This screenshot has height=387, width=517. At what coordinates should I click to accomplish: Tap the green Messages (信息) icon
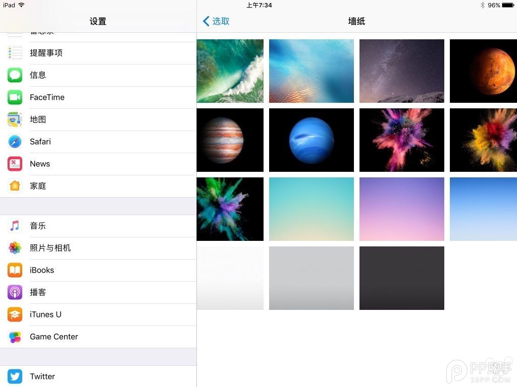[15, 75]
